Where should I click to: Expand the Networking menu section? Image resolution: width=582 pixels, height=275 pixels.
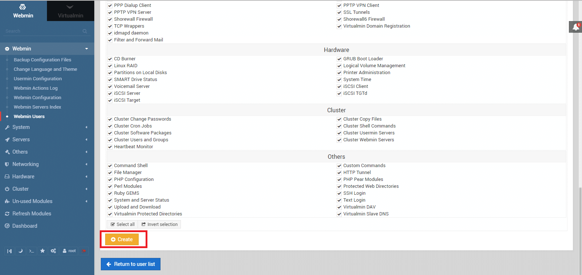pyautogui.click(x=87, y=164)
